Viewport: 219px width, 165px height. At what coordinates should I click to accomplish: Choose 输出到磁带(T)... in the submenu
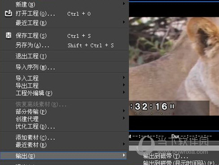pyautogui.click(x=165, y=156)
